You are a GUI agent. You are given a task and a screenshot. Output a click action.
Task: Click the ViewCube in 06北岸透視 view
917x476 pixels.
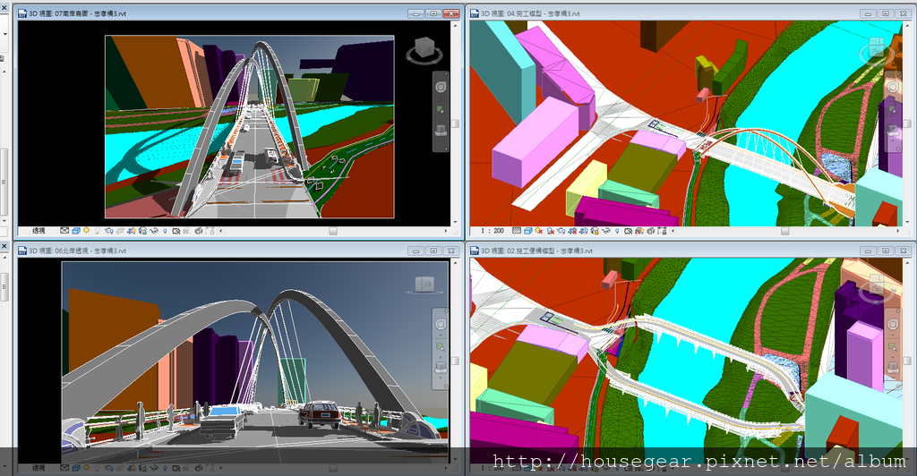[x=425, y=285]
